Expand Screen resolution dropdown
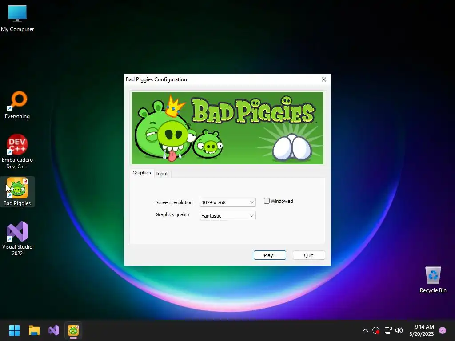Screen dimensions: 455x341 pos(228,202)
